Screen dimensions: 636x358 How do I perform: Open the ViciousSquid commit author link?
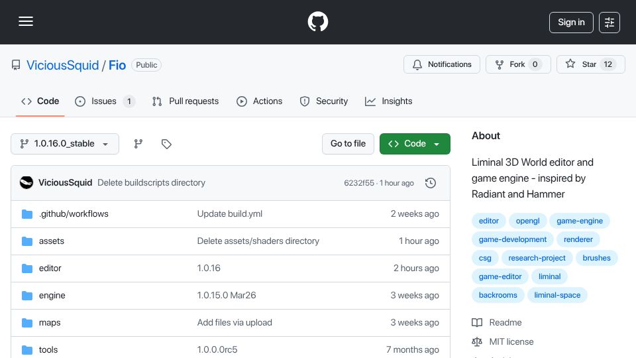pyautogui.click(x=66, y=183)
